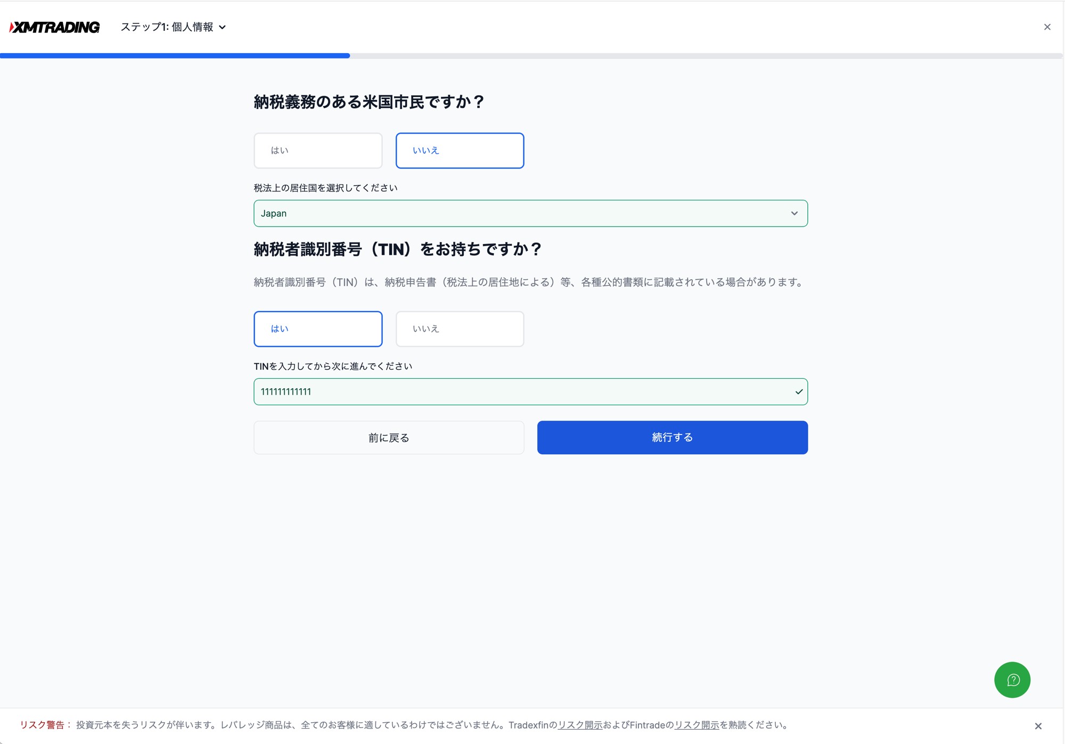Open the Tradexfin リスク開示 link
Image resolution: width=1065 pixels, height=744 pixels.
pos(580,725)
